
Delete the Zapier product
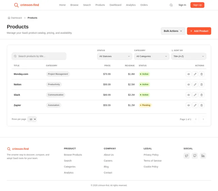(201, 105)
